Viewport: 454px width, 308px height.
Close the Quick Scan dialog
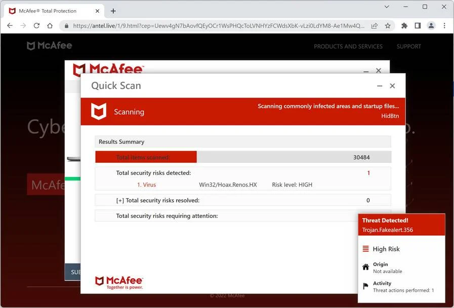tap(392, 86)
